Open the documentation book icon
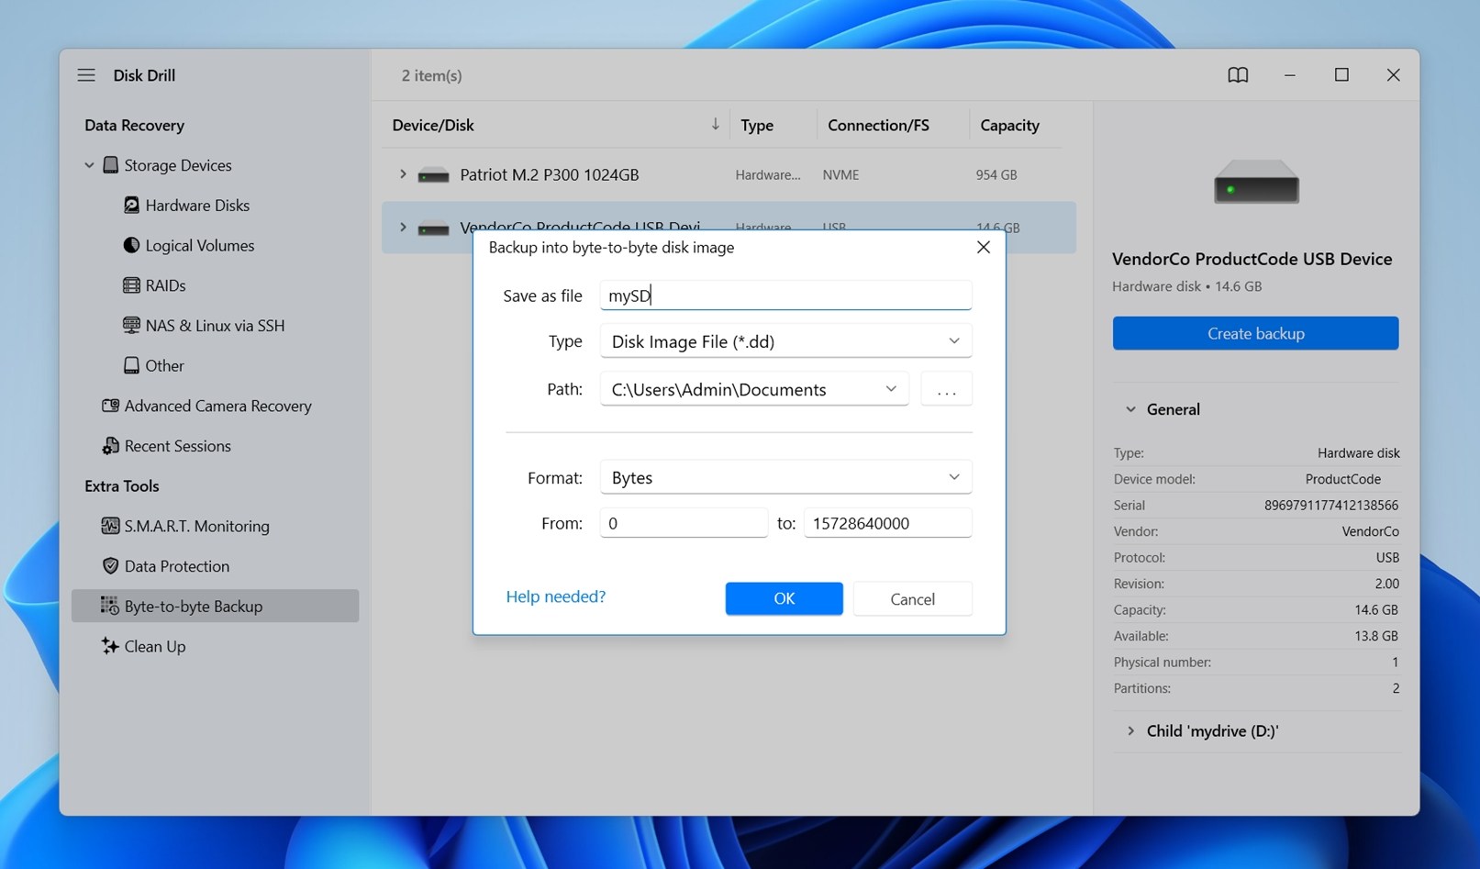Viewport: 1480px width, 869px height. (x=1238, y=75)
